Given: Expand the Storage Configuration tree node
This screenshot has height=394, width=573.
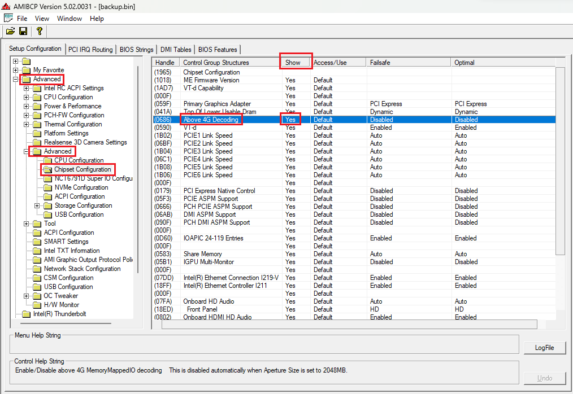Looking at the screenshot, I should coord(37,205).
